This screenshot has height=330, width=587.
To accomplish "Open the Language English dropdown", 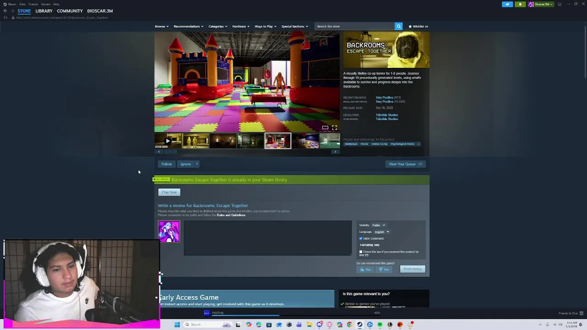I will point(382,232).
